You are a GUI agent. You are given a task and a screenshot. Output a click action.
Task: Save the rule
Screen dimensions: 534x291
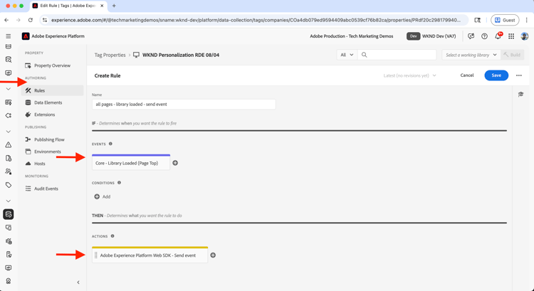tap(496, 75)
